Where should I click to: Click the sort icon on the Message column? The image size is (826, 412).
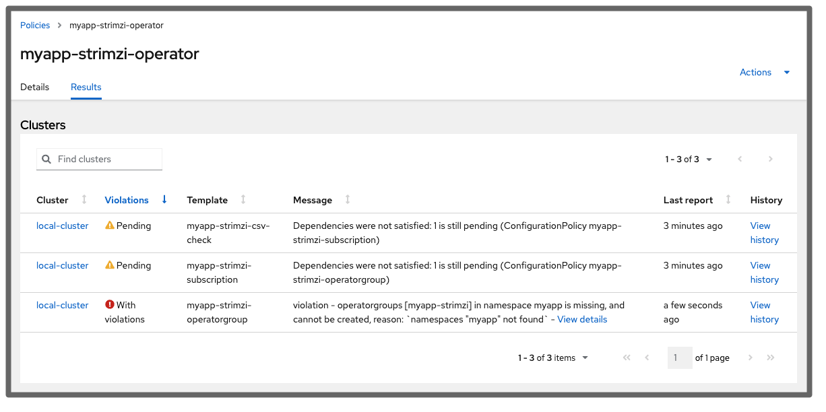click(x=347, y=199)
